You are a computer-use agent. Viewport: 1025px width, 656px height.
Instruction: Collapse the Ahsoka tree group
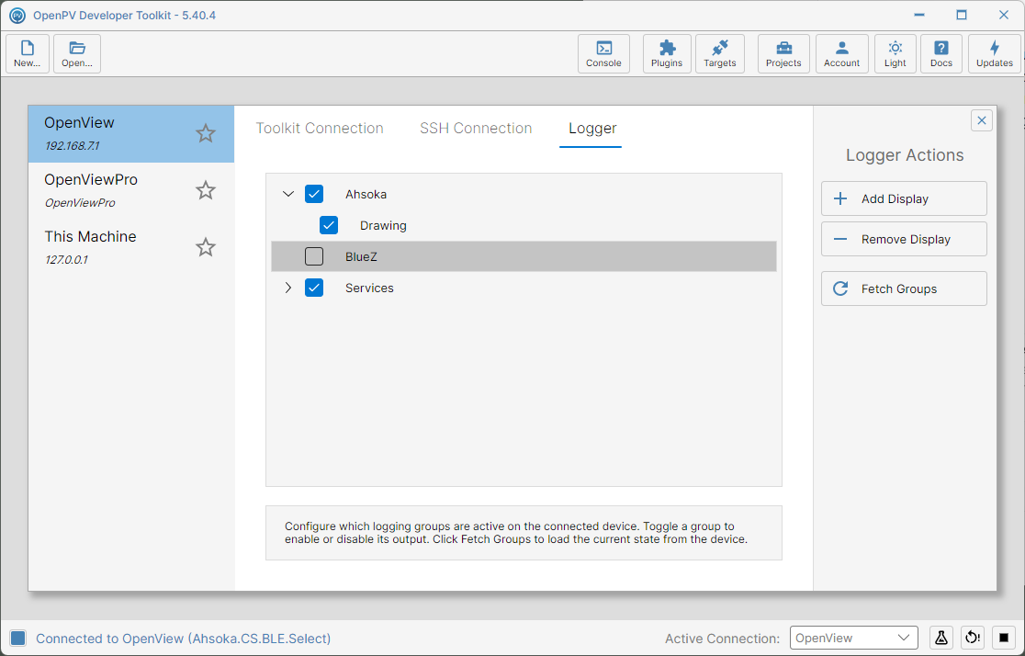pos(288,194)
